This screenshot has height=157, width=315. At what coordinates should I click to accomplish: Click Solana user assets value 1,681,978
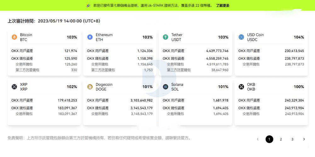tap(221, 100)
